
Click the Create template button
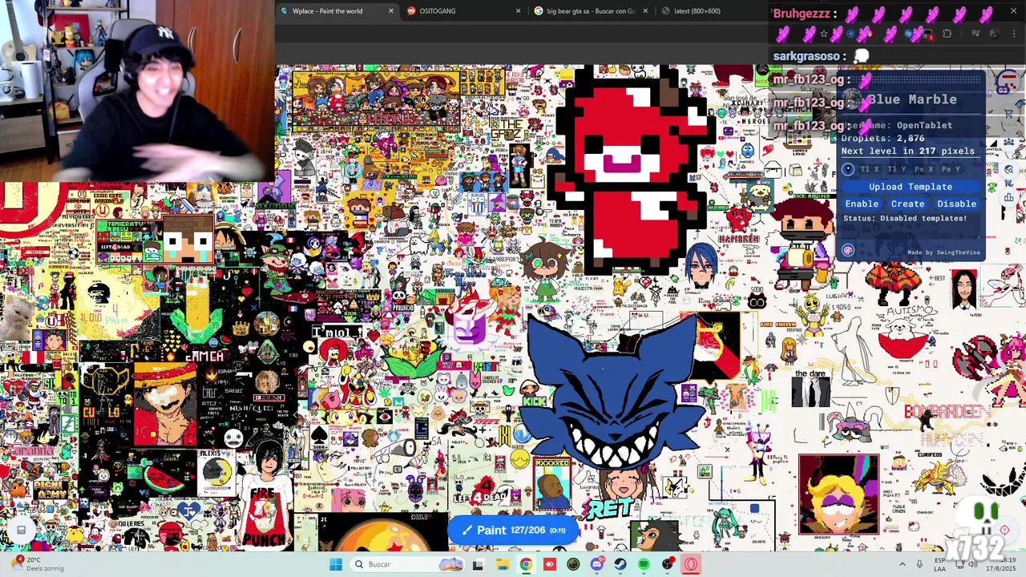click(x=907, y=204)
